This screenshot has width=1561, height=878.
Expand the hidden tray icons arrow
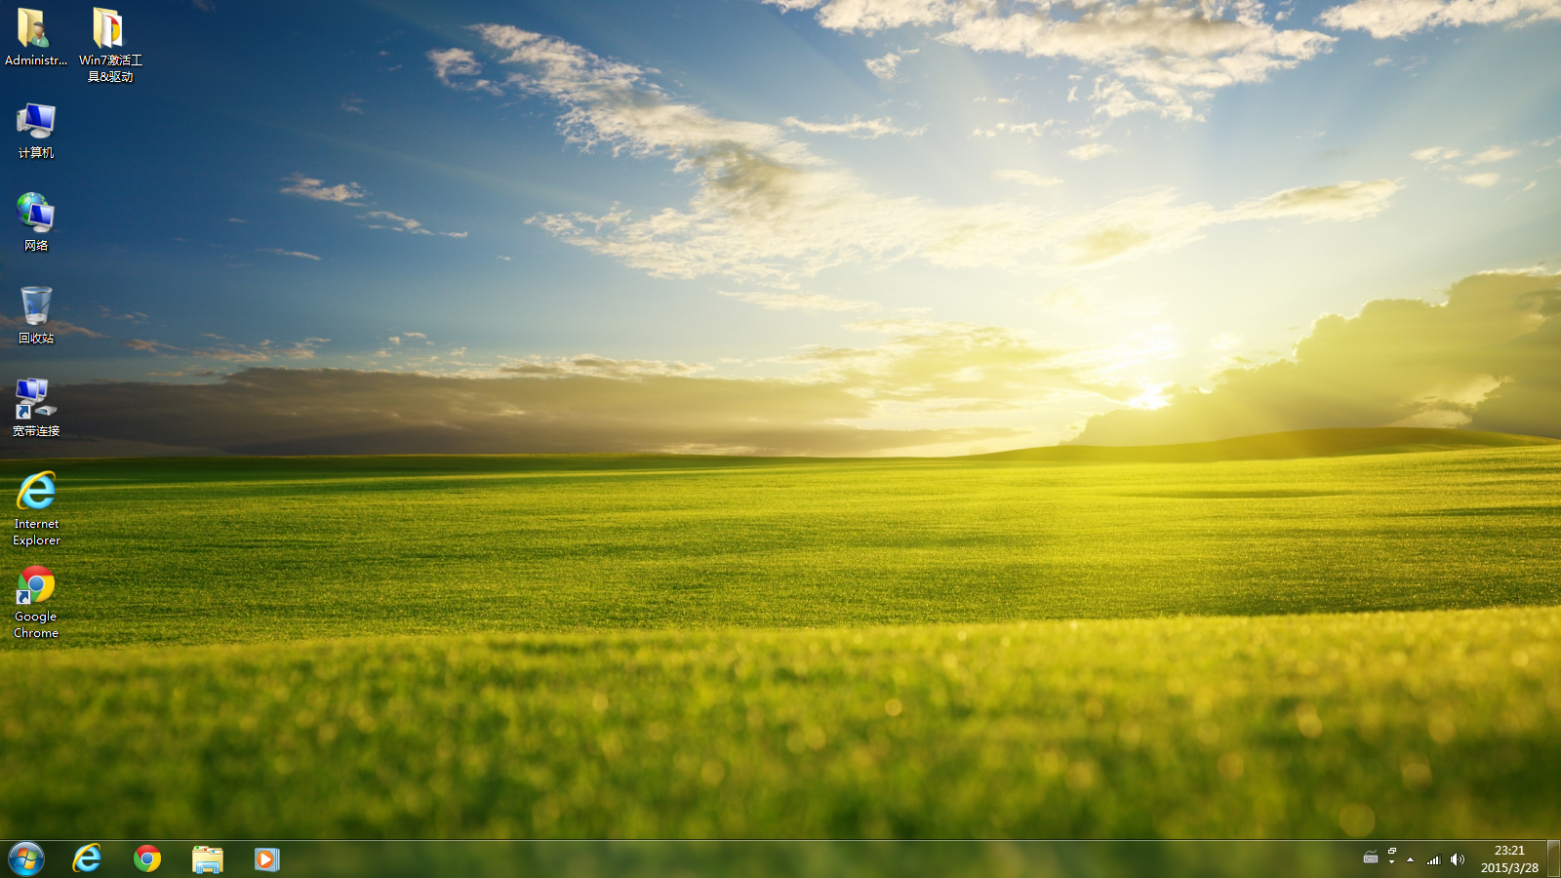tap(1410, 859)
